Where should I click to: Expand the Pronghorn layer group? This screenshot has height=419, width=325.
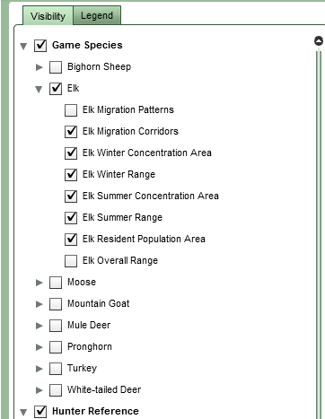(39, 347)
